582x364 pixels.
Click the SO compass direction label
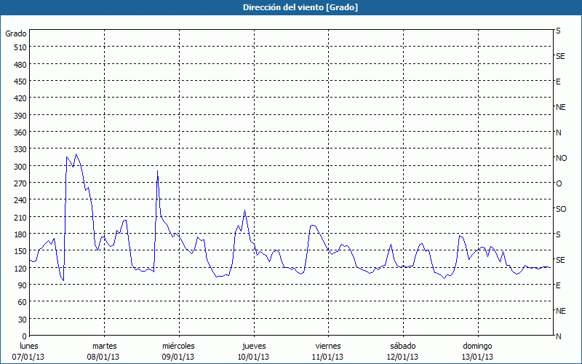tap(561, 209)
